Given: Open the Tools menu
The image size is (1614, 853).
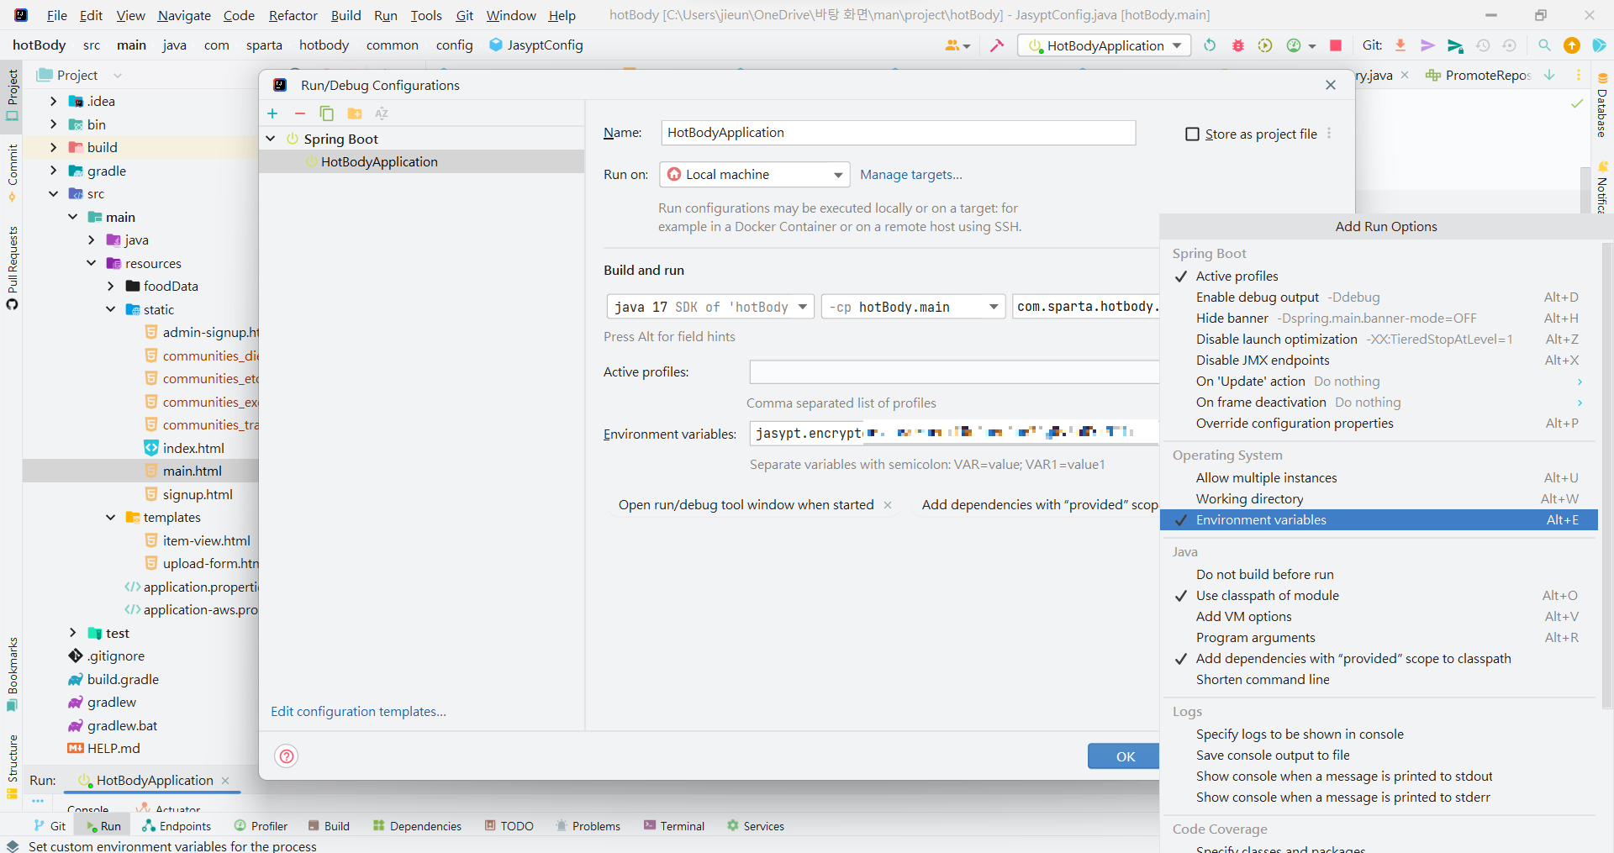Looking at the screenshot, I should click(426, 15).
